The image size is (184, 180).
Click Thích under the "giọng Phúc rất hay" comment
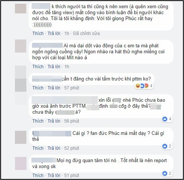[x=38, y=34]
